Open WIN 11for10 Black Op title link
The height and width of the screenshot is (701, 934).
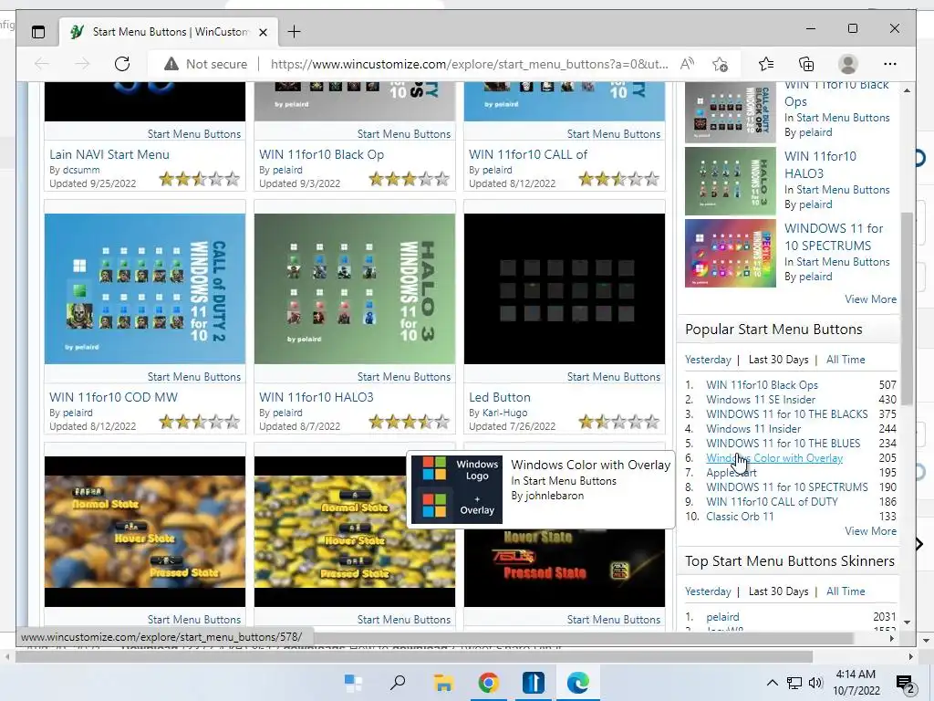[321, 154]
